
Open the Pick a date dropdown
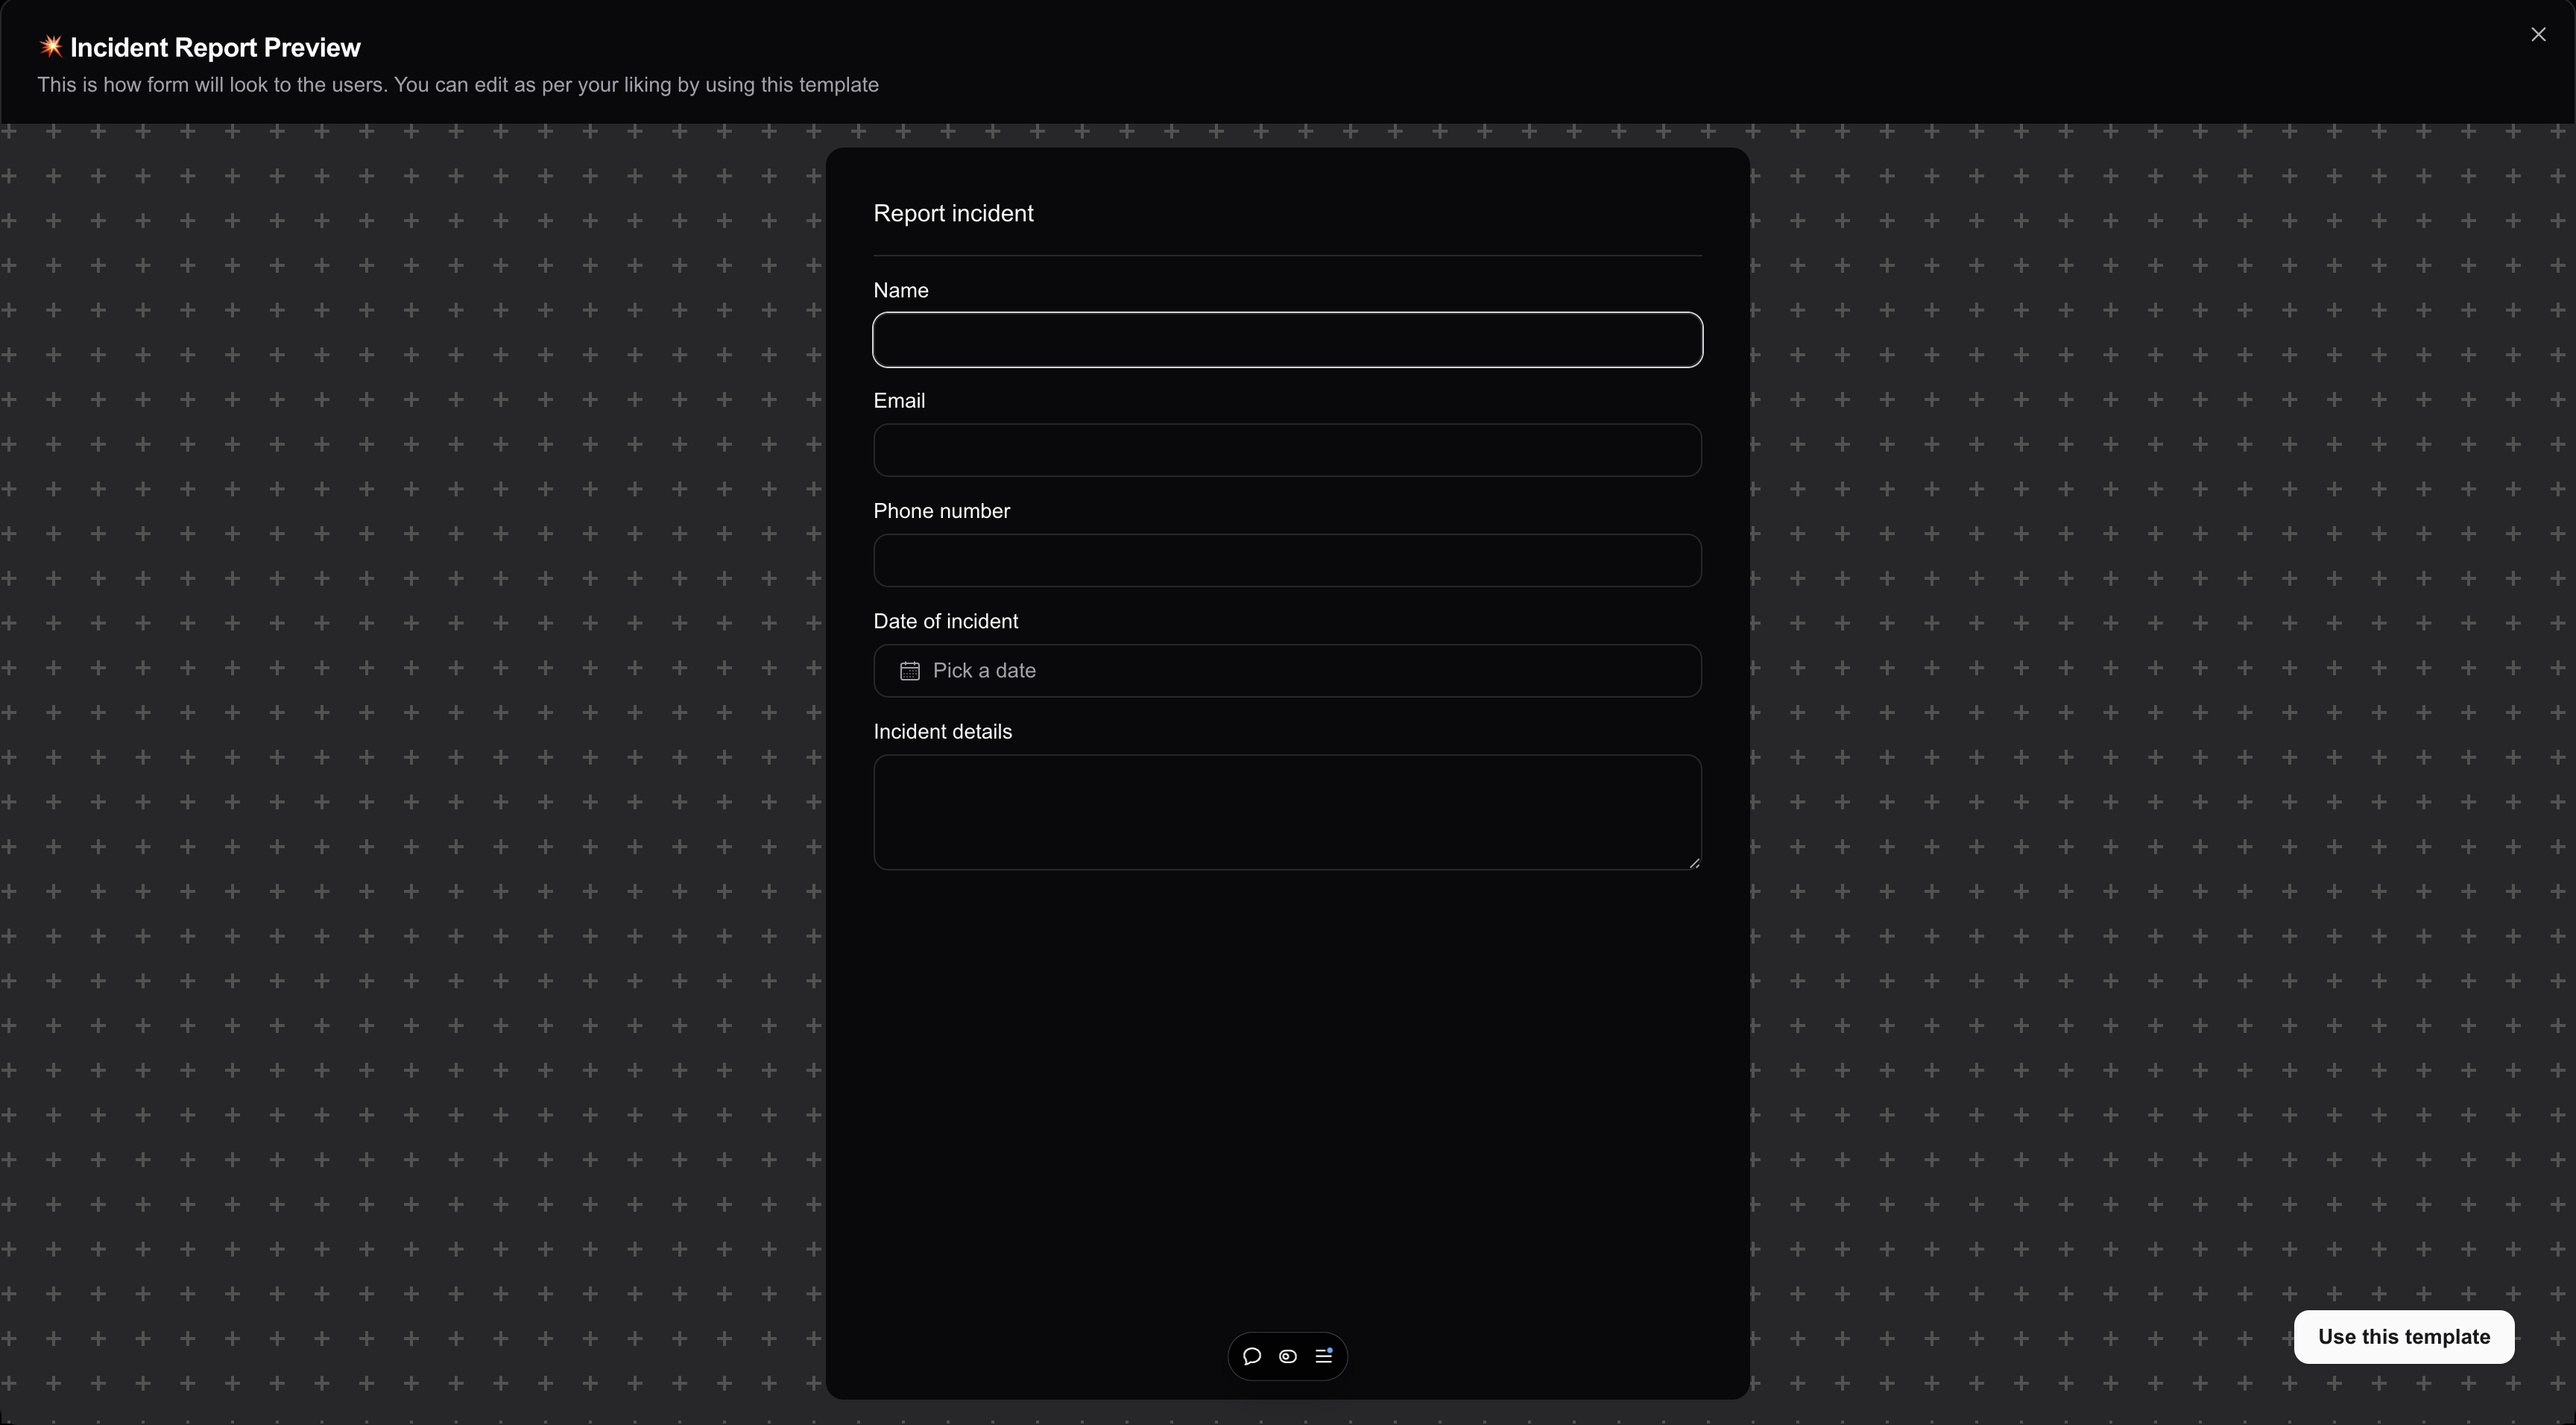tap(1287, 671)
